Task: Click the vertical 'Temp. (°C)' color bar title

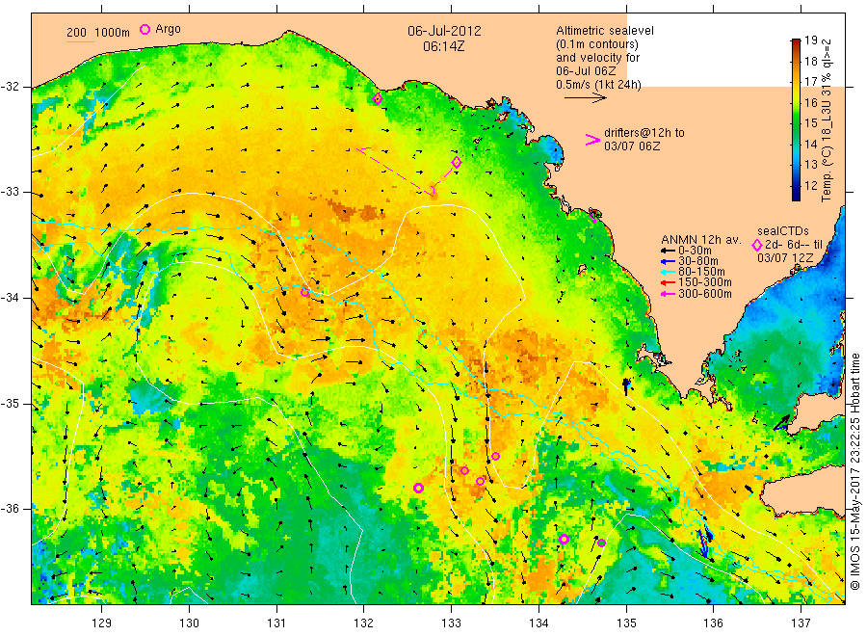Action: coord(827,172)
